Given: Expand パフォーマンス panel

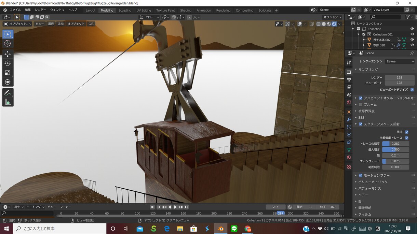Looking at the screenshot, I should [x=369, y=188].
